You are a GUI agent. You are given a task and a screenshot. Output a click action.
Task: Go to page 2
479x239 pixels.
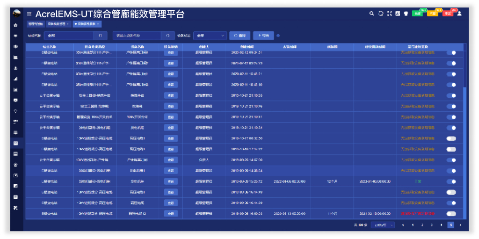click(422, 225)
